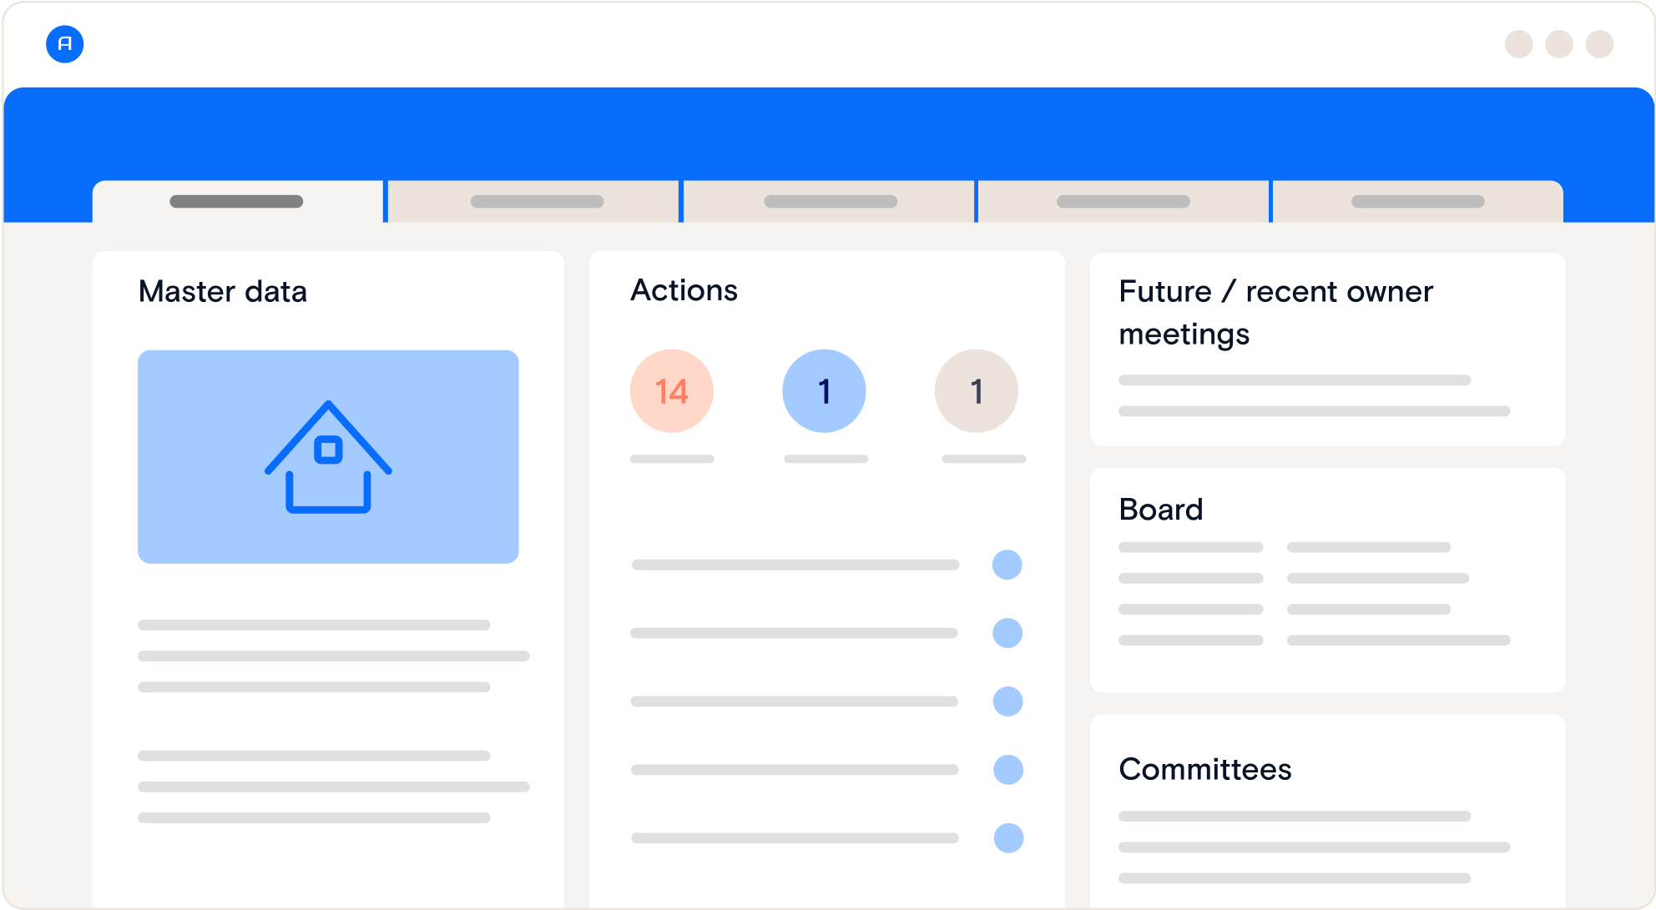Screen dimensions: 1656x910
Task: Switch to the second tab
Action: pyautogui.click(x=536, y=202)
